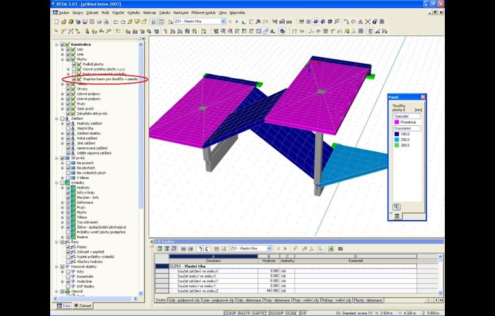
Task: Enable the Vlastní tíha checkbox under Zatížení
Action: (x=68, y=128)
